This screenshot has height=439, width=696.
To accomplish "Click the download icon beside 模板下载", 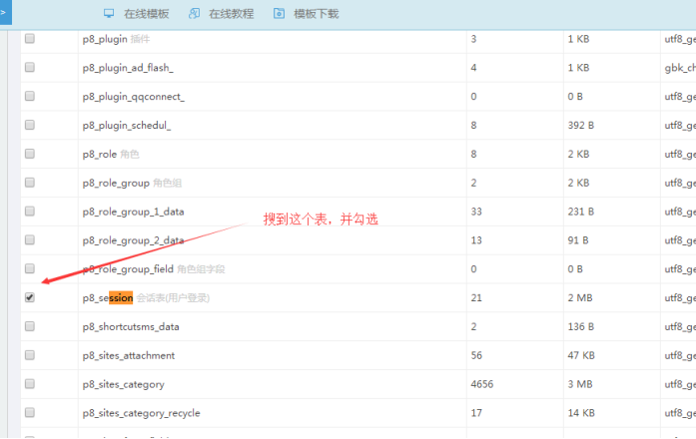I will click(279, 14).
